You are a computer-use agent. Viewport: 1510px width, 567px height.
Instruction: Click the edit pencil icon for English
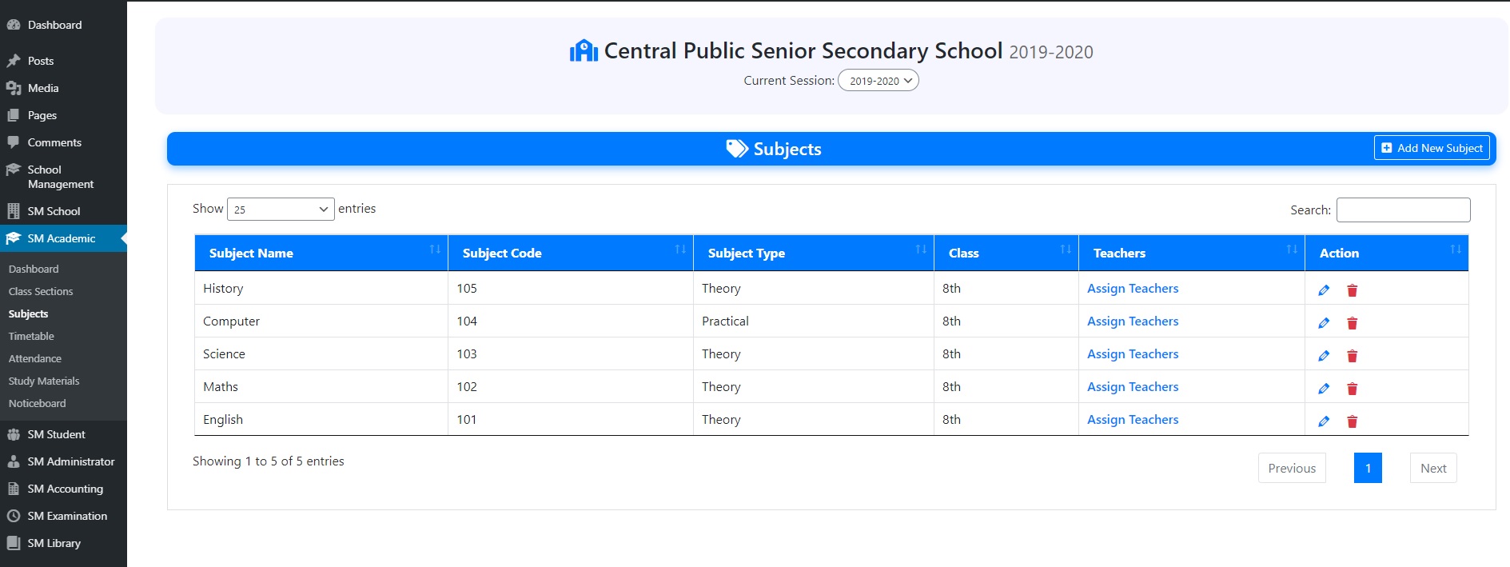point(1324,421)
